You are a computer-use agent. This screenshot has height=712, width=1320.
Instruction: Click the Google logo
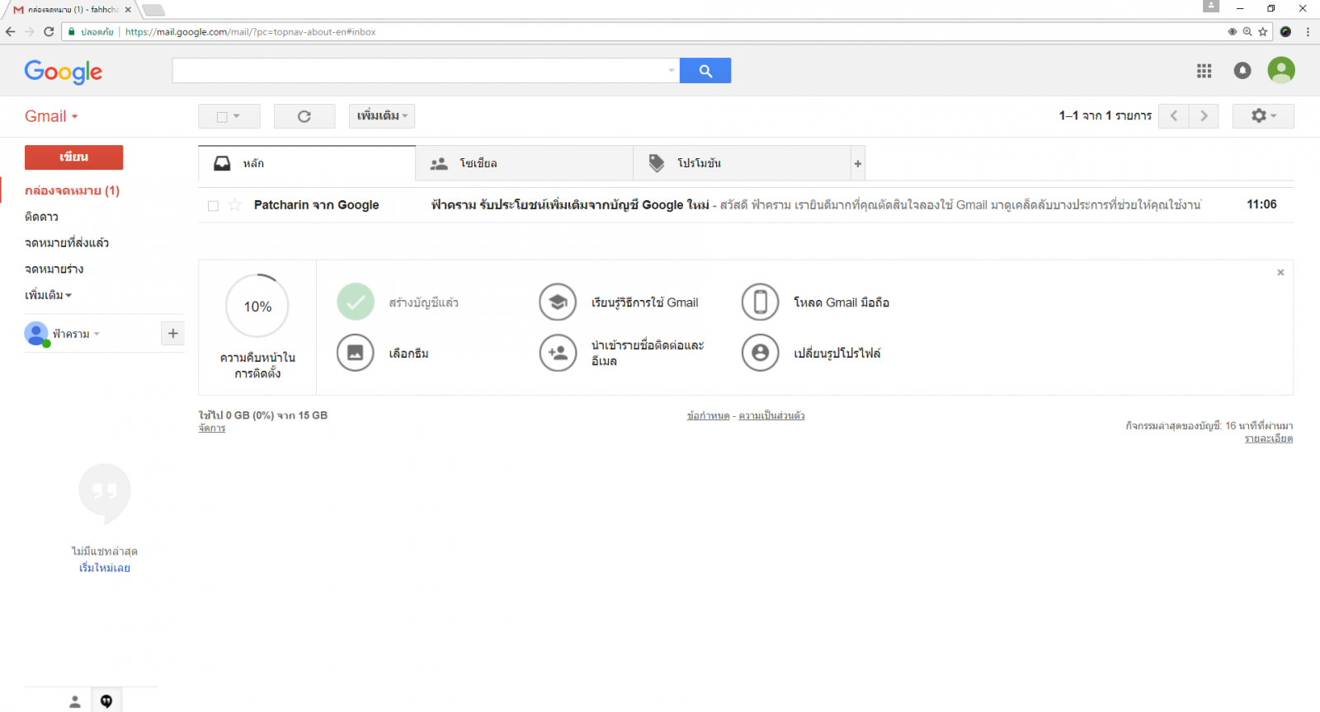click(x=64, y=72)
